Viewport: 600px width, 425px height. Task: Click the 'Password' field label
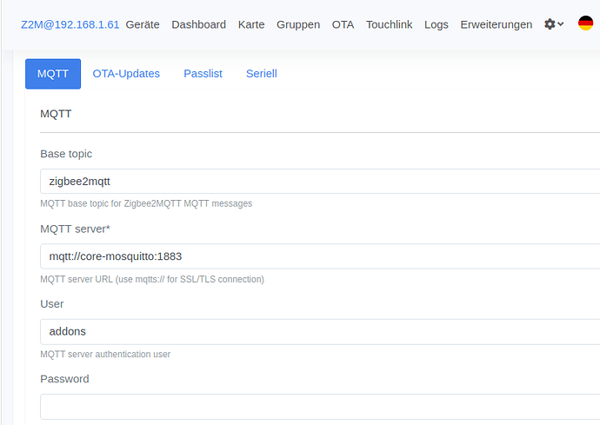tap(64, 379)
